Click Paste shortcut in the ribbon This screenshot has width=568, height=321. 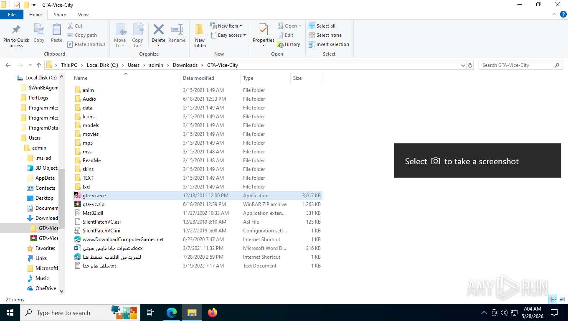86,44
